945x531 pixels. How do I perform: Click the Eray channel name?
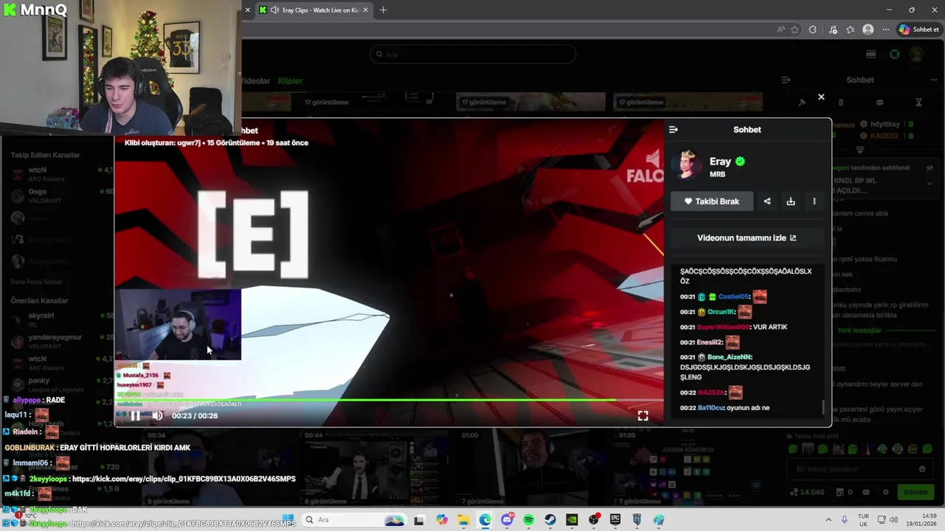point(720,162)
